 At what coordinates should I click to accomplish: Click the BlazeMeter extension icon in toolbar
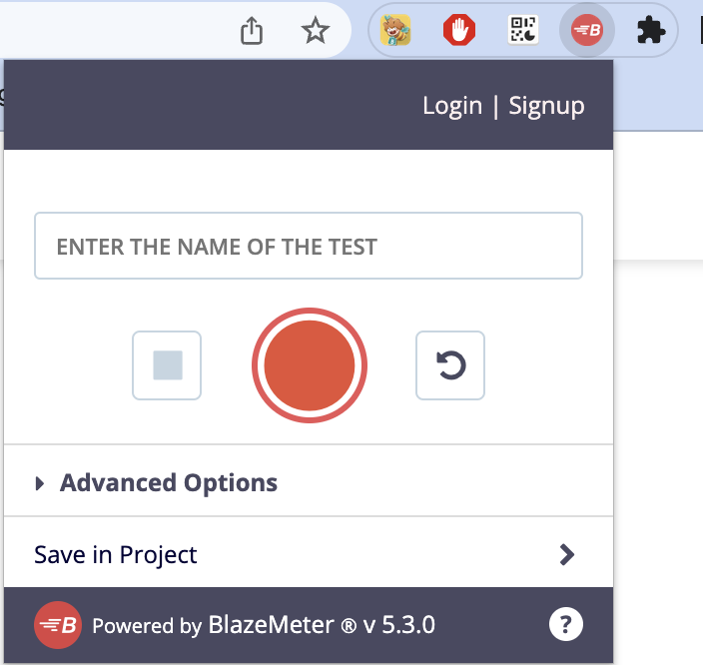point(586,32)
